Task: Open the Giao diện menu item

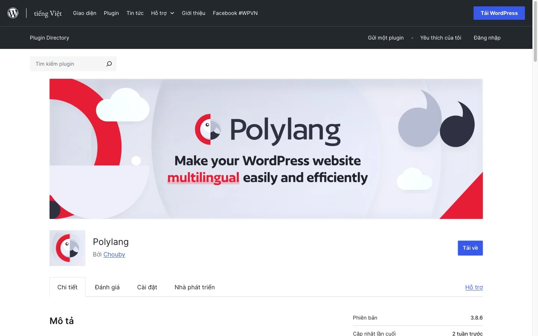Action: pos(84,13)
